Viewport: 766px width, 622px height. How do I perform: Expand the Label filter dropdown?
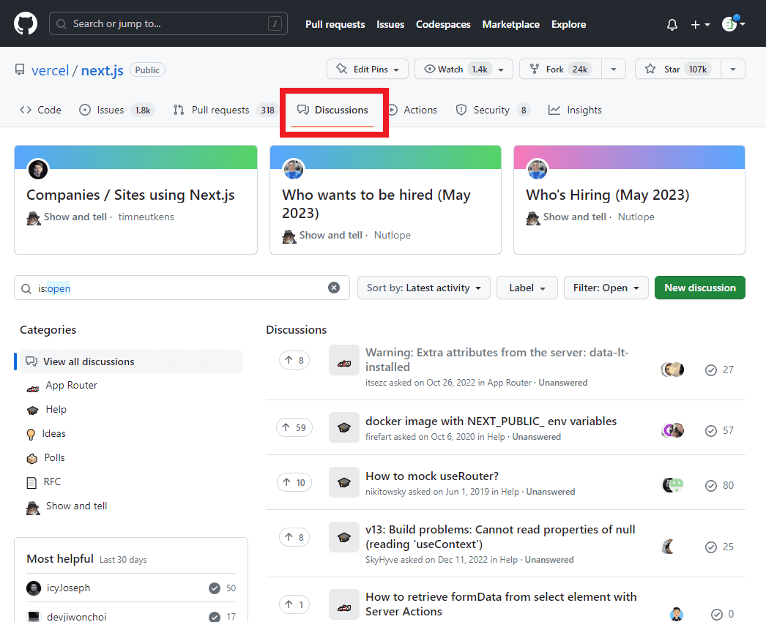point(527,288)
